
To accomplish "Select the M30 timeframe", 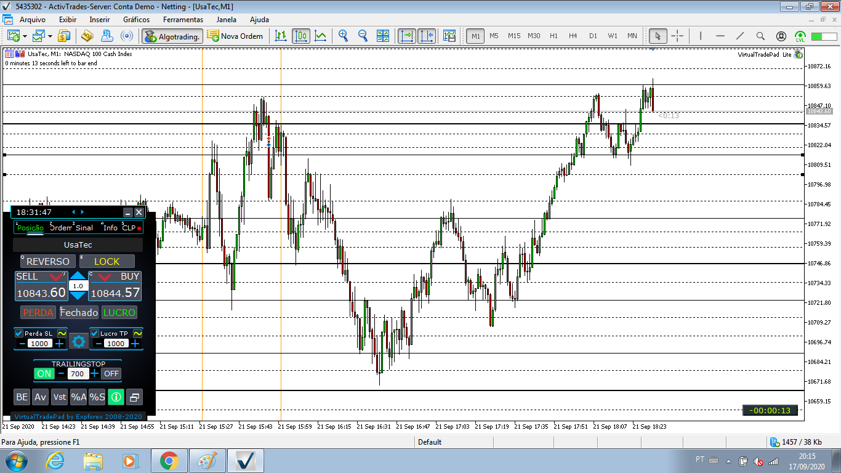I will (534, 36).
